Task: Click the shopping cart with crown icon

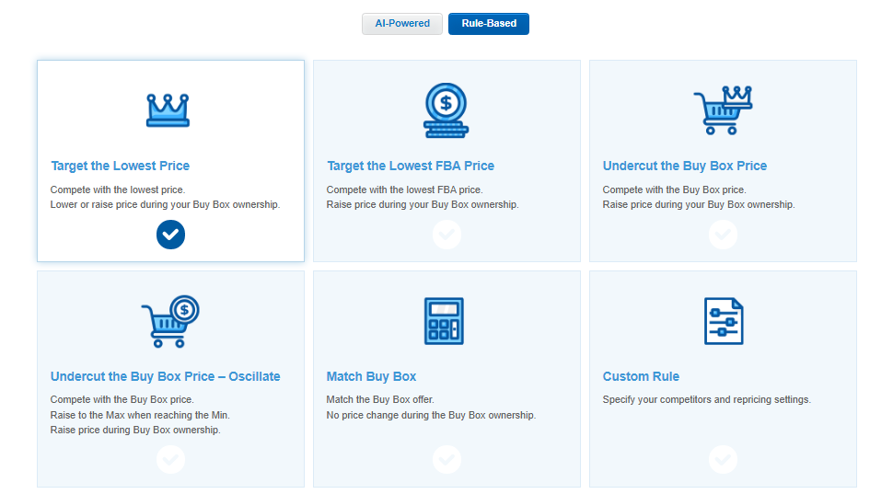Action: click(x=723, y=109)
